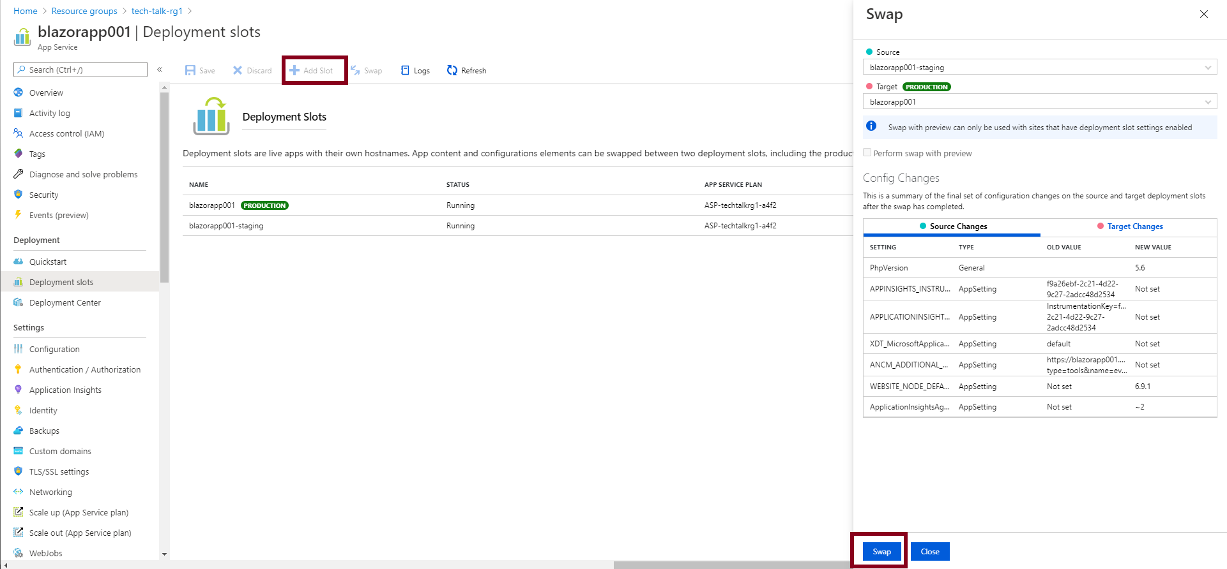The width and height of the screenshot is (1227, 569).
Task: Select the blazorapp001-staging slot row
Action: click(x=517, y=226)
